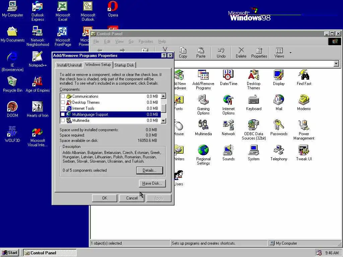Open the View menu in Control Panel

119,41
